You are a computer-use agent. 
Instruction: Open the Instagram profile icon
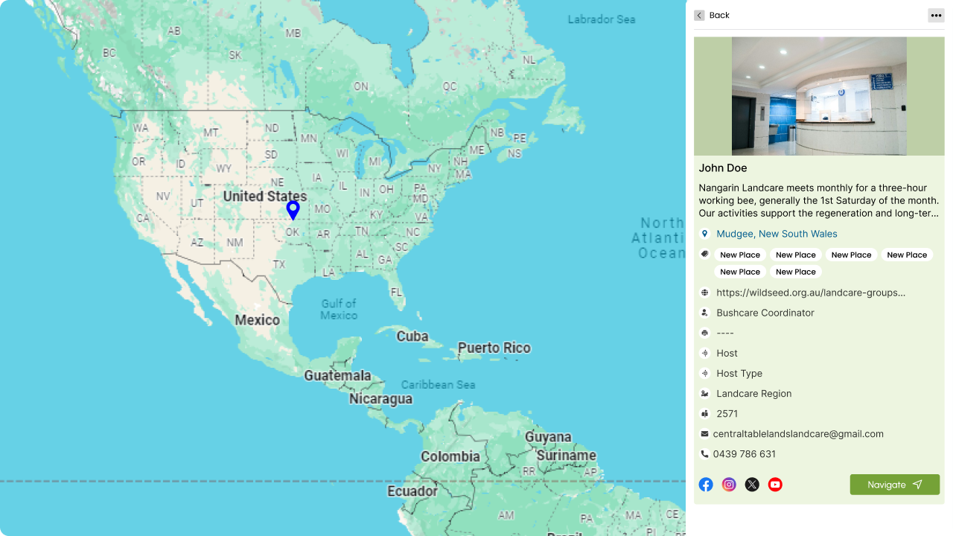729,485
